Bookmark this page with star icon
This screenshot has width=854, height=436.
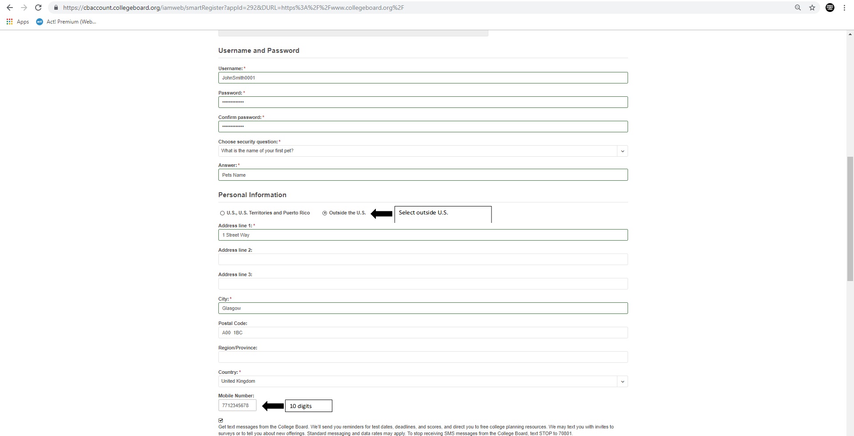click(812, 8)
